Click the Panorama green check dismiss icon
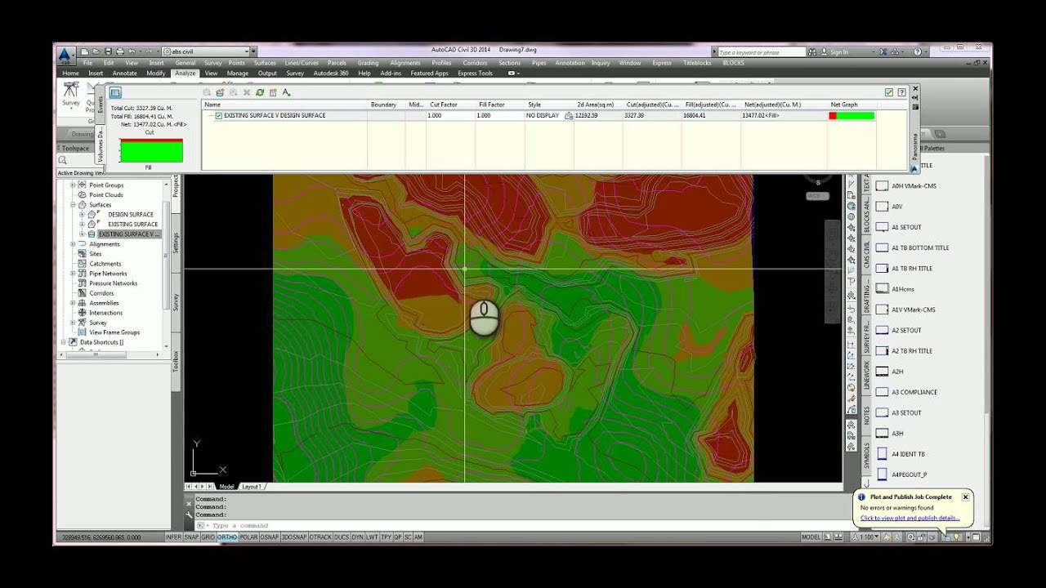This screenshot has width=1046, height=588. coord(889,92)
